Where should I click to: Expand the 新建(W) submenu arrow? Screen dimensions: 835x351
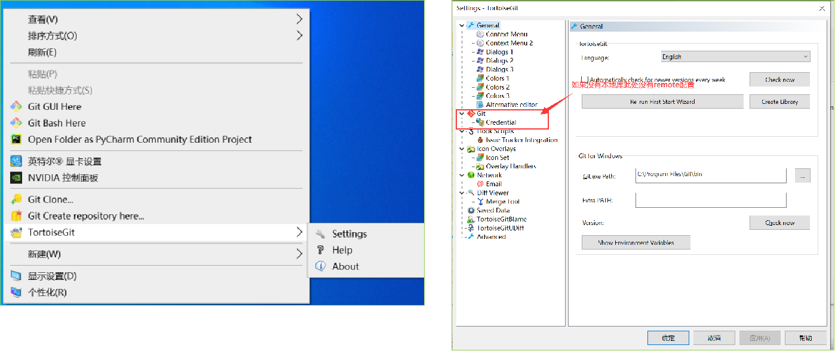pos(299,254)
